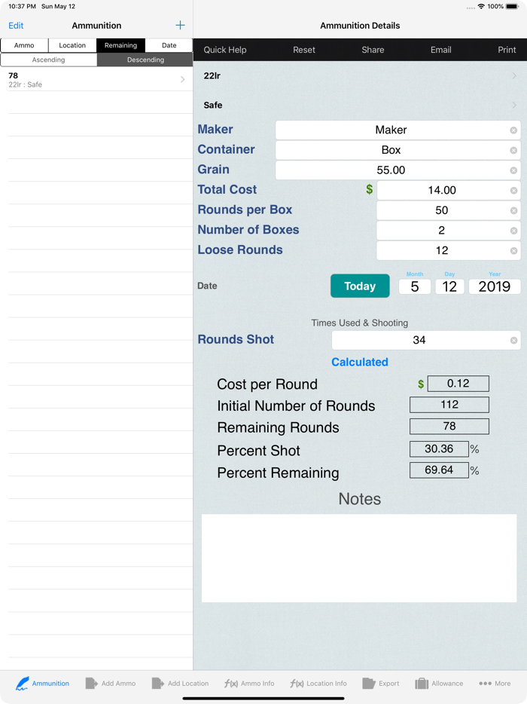Viewport: 527px width, 704px height.
Task: Clear the Rounds Shot field
Action: click(513, 341)
